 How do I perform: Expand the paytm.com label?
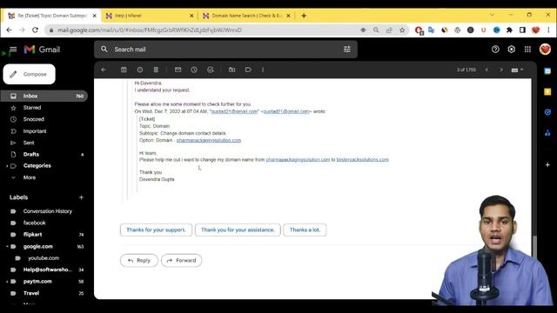tap(7, 282)
